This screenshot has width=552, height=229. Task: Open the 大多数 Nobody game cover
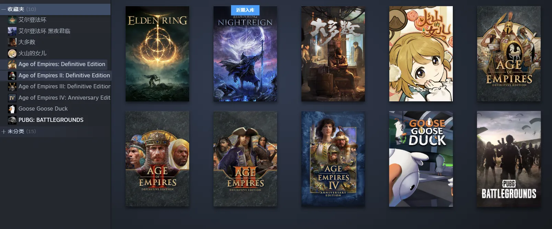pos(333,54)
